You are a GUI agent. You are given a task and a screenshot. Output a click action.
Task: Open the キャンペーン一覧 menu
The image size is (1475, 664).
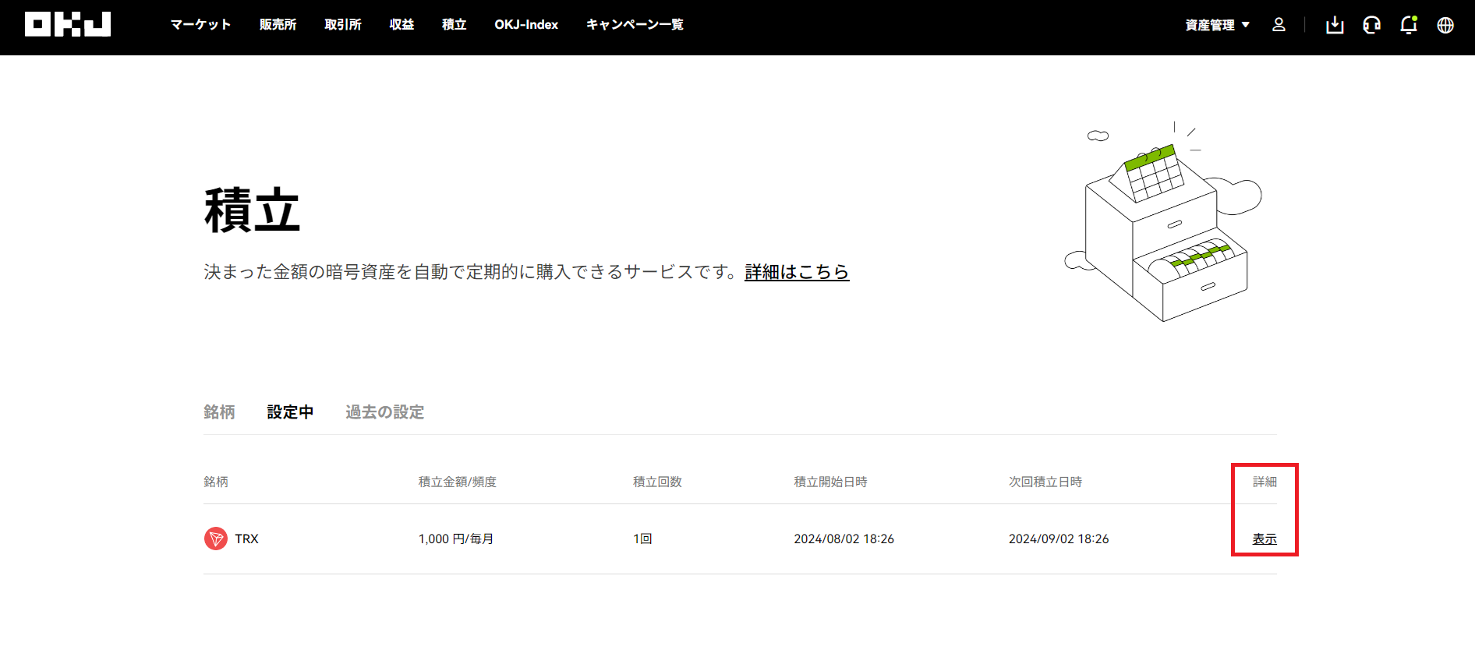tap(635, 25)
